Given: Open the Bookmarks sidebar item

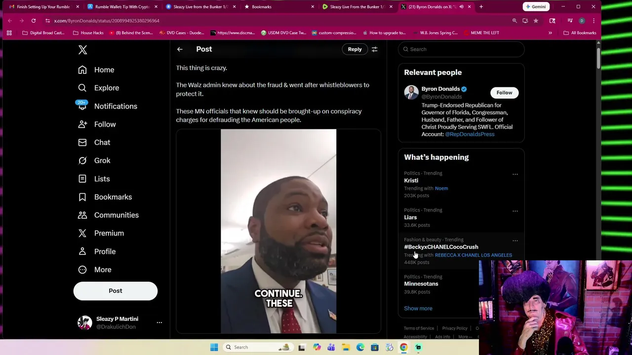Looking at the screenshot, I should pyautogui.click(x=105, y=197).
